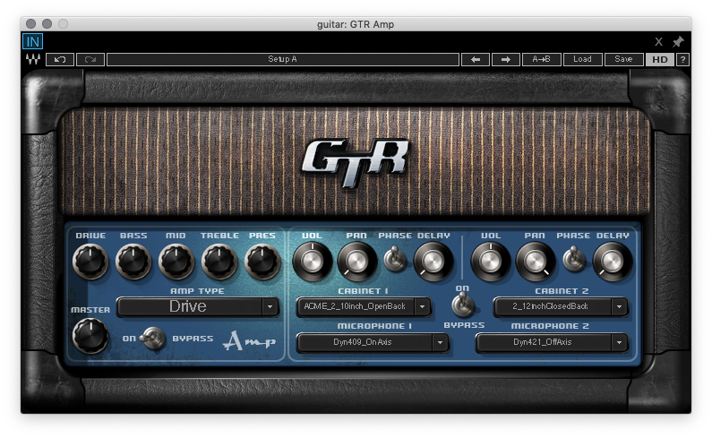712x438 pixels.
Task: Open Microphone 1 dropdown arrow
Action: click(440, 342)
